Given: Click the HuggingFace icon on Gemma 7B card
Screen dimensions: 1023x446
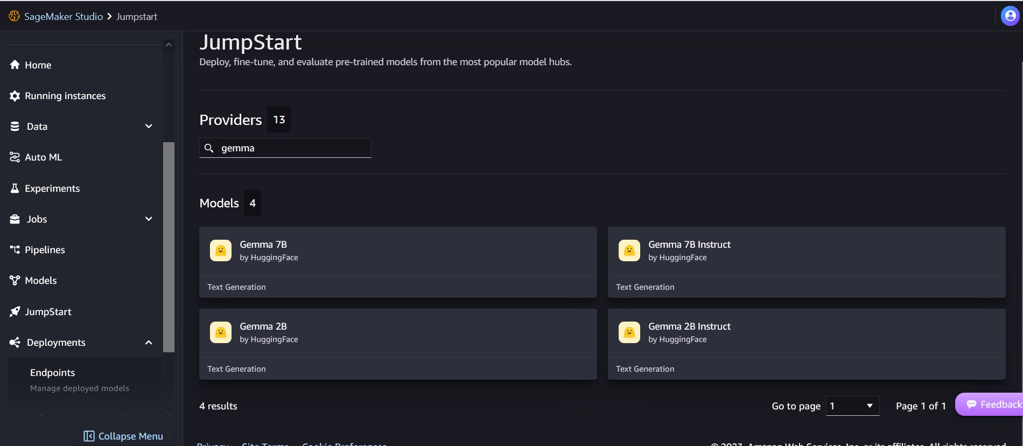Looking at the screenshot, I should tap(221, 250).
